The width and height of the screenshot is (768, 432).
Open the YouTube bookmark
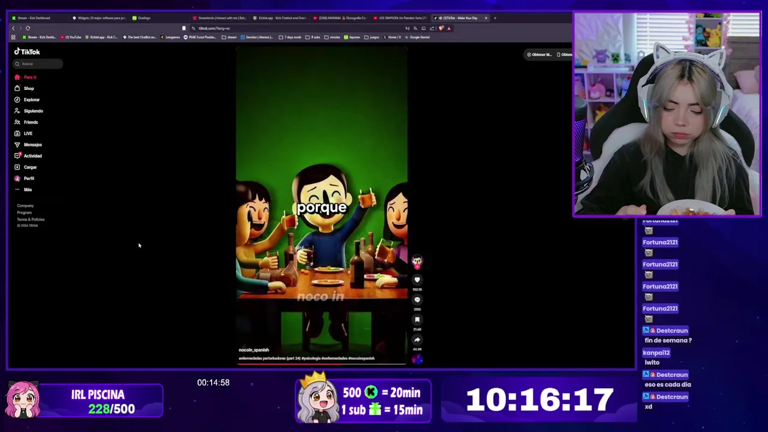(x=71, y=37)
